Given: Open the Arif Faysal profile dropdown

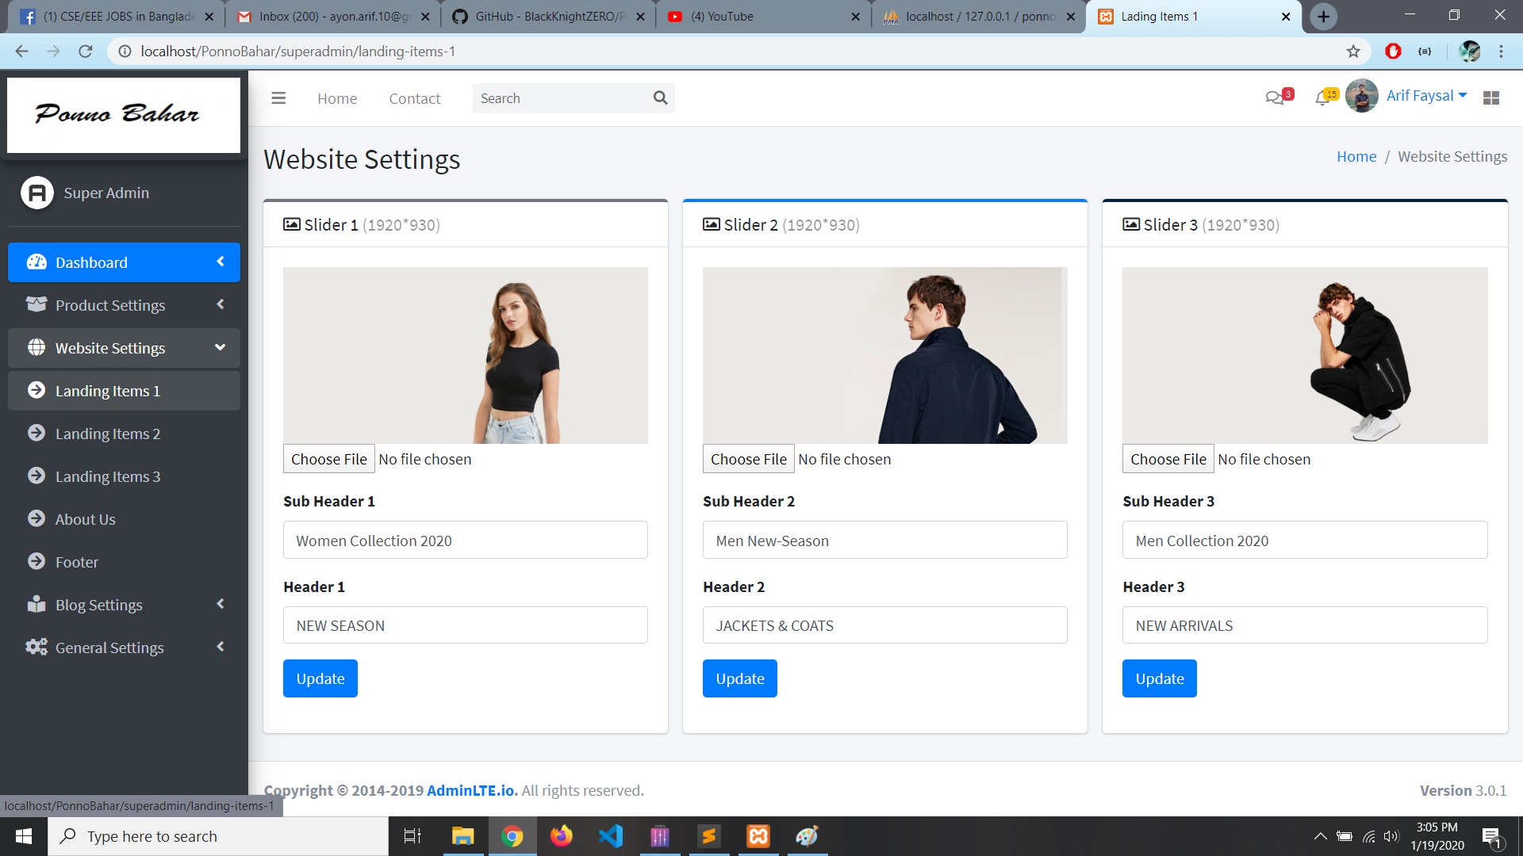Looking at the screenshot, I should (x=1425, y=94).
